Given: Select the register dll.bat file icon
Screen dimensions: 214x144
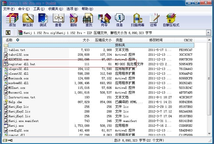Looking at the screenshot, I should tap(6, 64).
